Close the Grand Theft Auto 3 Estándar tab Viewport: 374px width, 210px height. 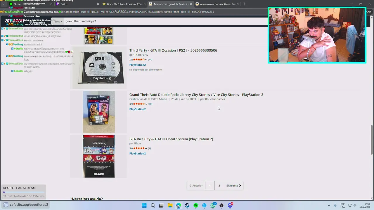point(144,4)
